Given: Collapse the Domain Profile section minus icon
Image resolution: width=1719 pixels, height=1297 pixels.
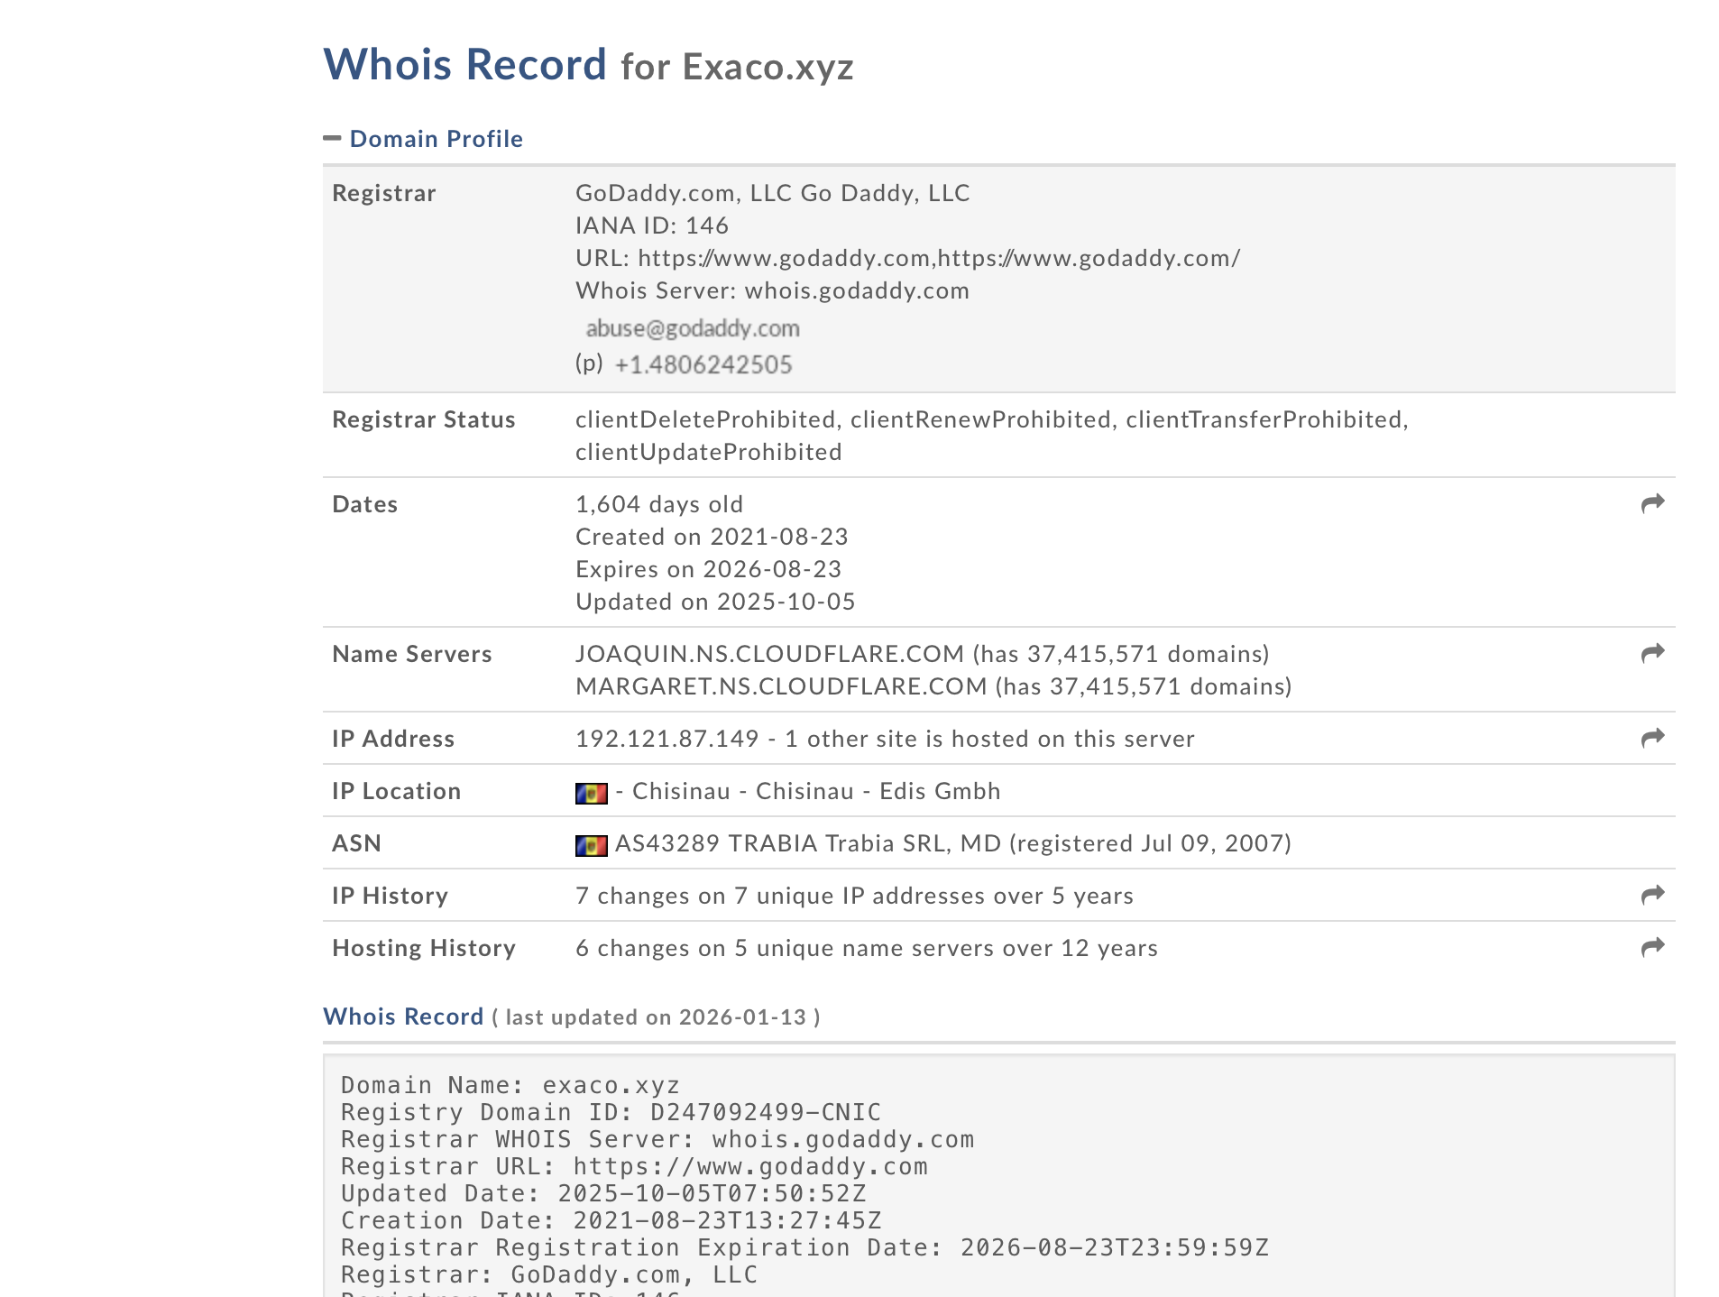Looking at the screenshot, I should (332, 138).
